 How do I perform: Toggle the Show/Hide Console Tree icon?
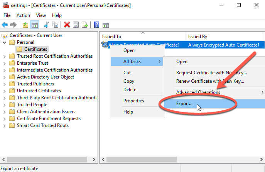(x=35, y=25)
